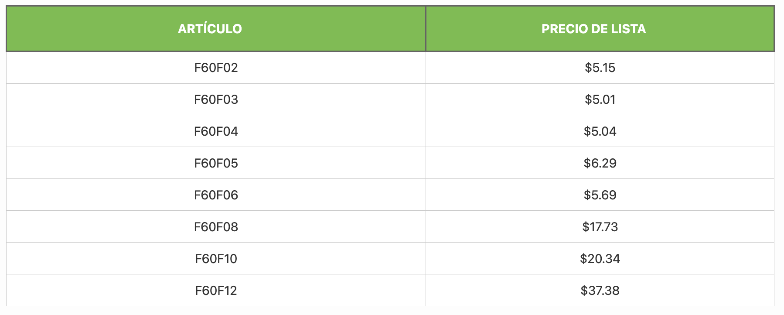Select the F60F03 article cell
Viewport: 784px width, 315px height.
216,99
